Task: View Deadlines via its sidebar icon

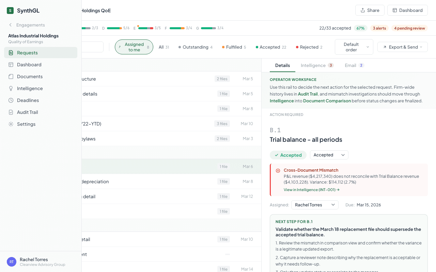Action: (x=11, y=100)
